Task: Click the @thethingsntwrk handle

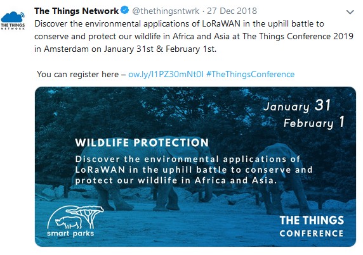Action: (x=166, y=11)
